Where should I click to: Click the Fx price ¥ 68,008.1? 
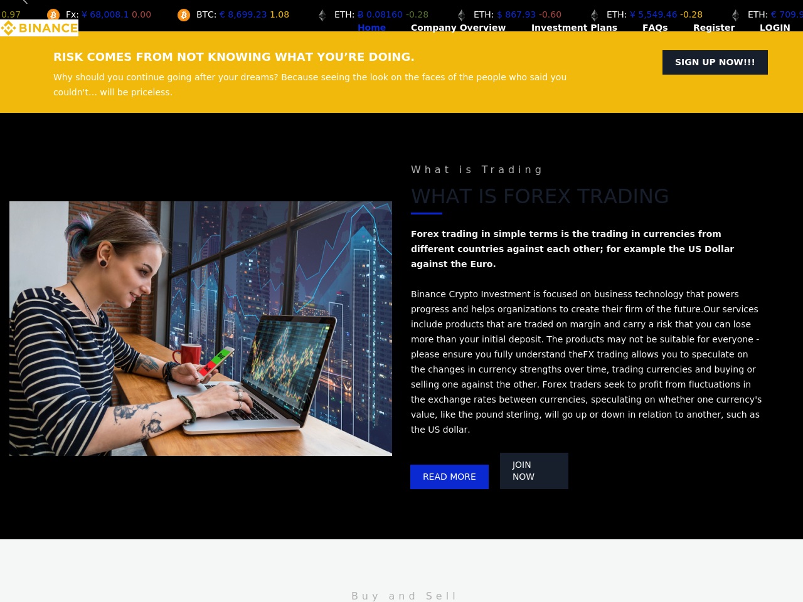(x=105, y=14)
